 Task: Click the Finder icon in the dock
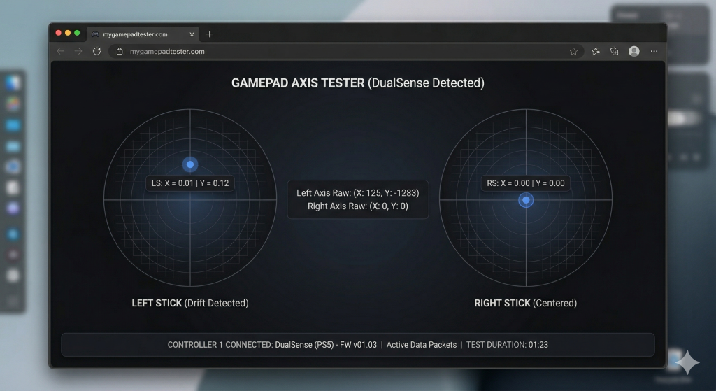pyautogui.click(x=13, y=83)
